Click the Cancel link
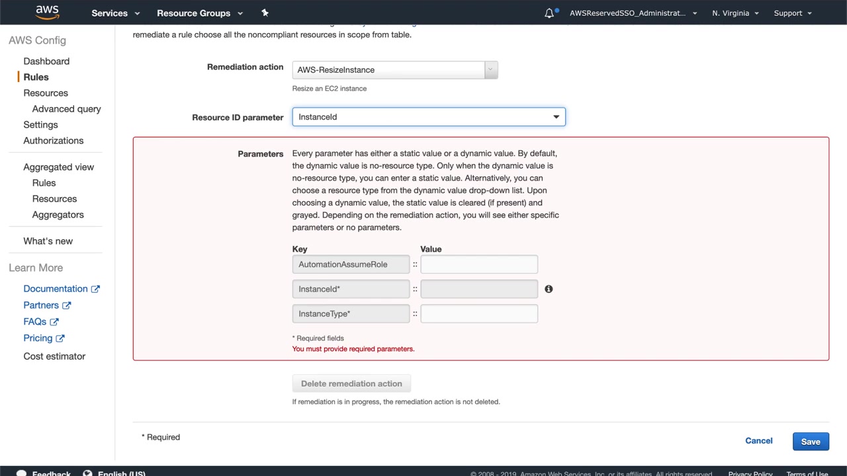 pos(758,441)
